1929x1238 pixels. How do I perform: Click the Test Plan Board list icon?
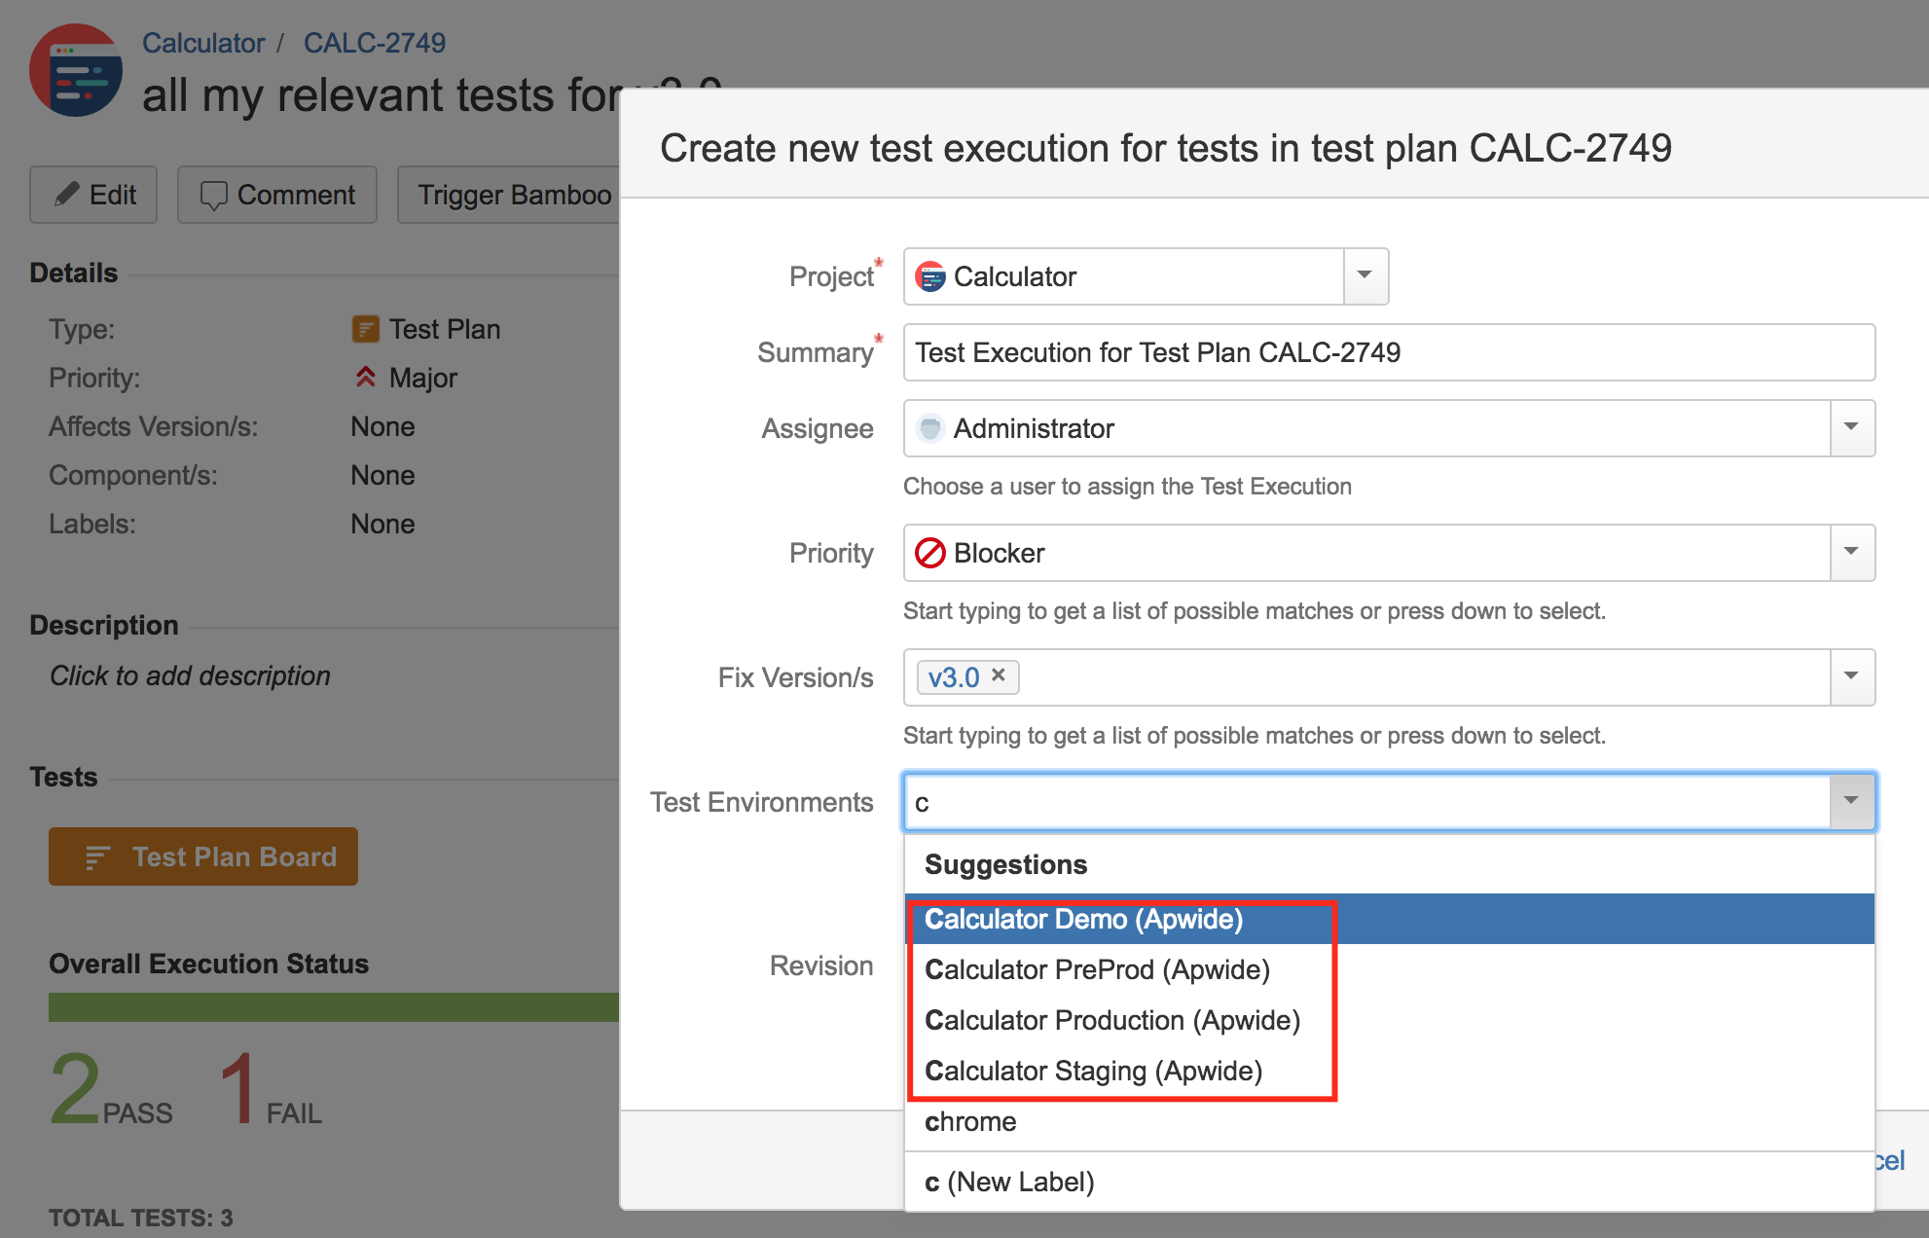coord(97,857)
